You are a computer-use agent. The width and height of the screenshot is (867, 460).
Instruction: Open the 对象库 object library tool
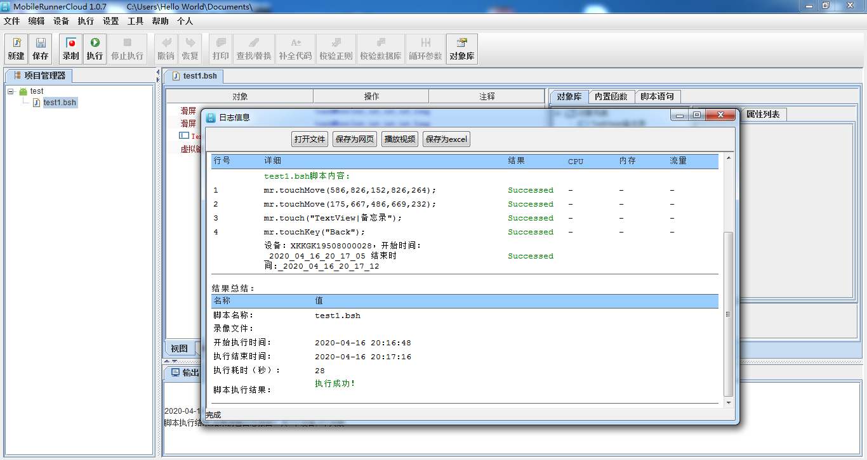click(461, 49)
